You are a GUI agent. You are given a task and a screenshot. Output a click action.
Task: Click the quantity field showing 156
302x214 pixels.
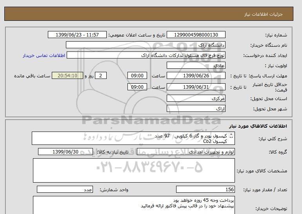pyautogui.click(x=205, y=190)
